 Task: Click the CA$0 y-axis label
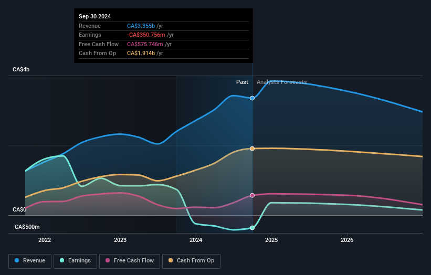pyautogui.click(x=19, y=209)
